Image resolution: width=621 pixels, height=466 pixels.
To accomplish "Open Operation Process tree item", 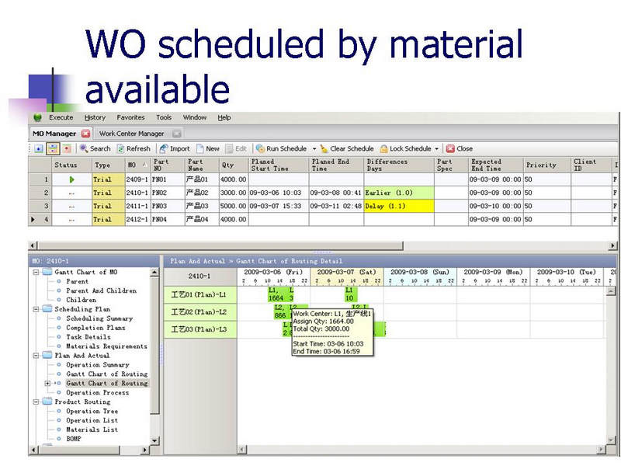I will (98, 393).
